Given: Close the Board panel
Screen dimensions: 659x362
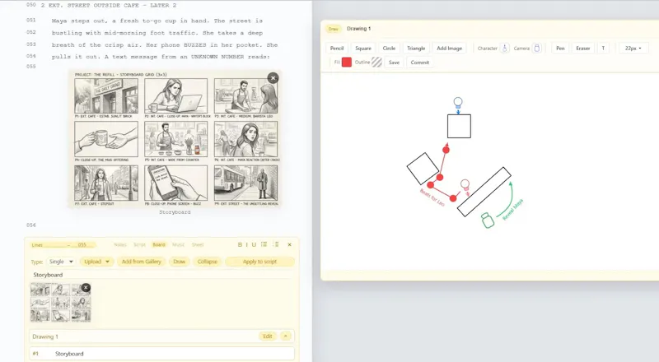Looking at the screenshot, I should click(290, 245).
